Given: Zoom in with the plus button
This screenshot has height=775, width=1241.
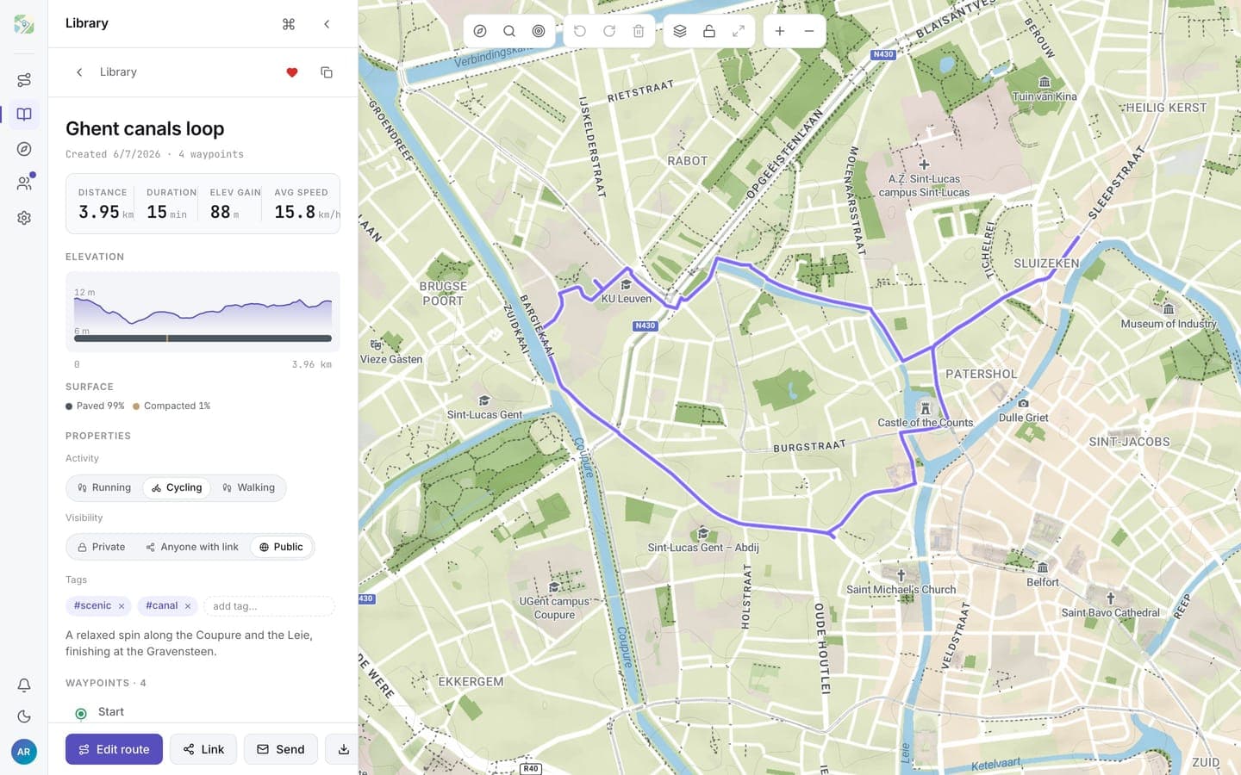Looking at the screenshot, I should click(780, 31).
